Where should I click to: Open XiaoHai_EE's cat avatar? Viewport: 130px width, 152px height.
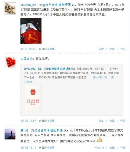click(x=10, y=8)
